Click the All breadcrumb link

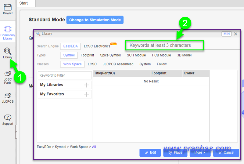click(94, 147)
